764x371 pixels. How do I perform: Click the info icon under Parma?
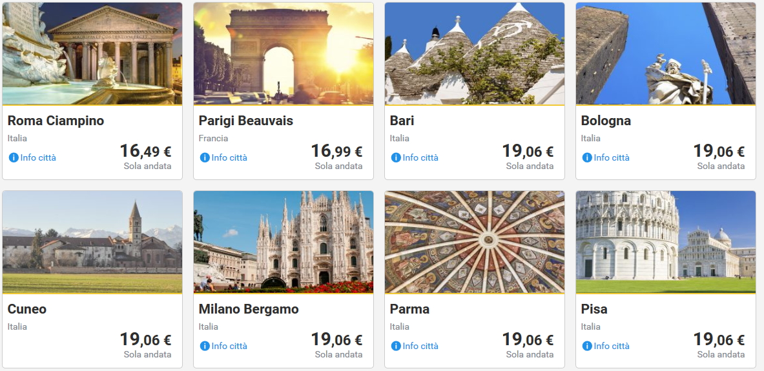(396, 346)
